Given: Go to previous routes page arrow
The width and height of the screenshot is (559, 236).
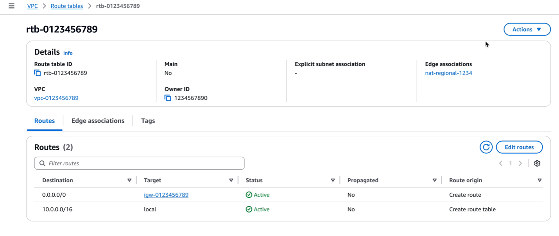Looking at the screenshot, I should (501, 163).
